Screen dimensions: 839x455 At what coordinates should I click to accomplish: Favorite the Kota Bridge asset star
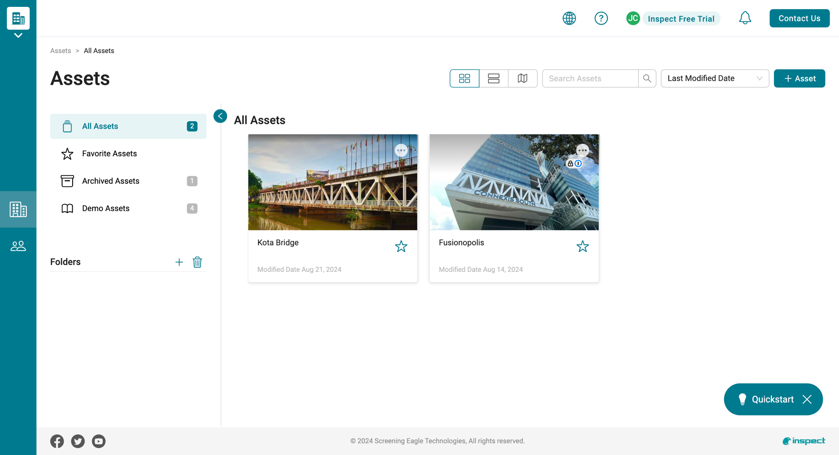point(401,246)
